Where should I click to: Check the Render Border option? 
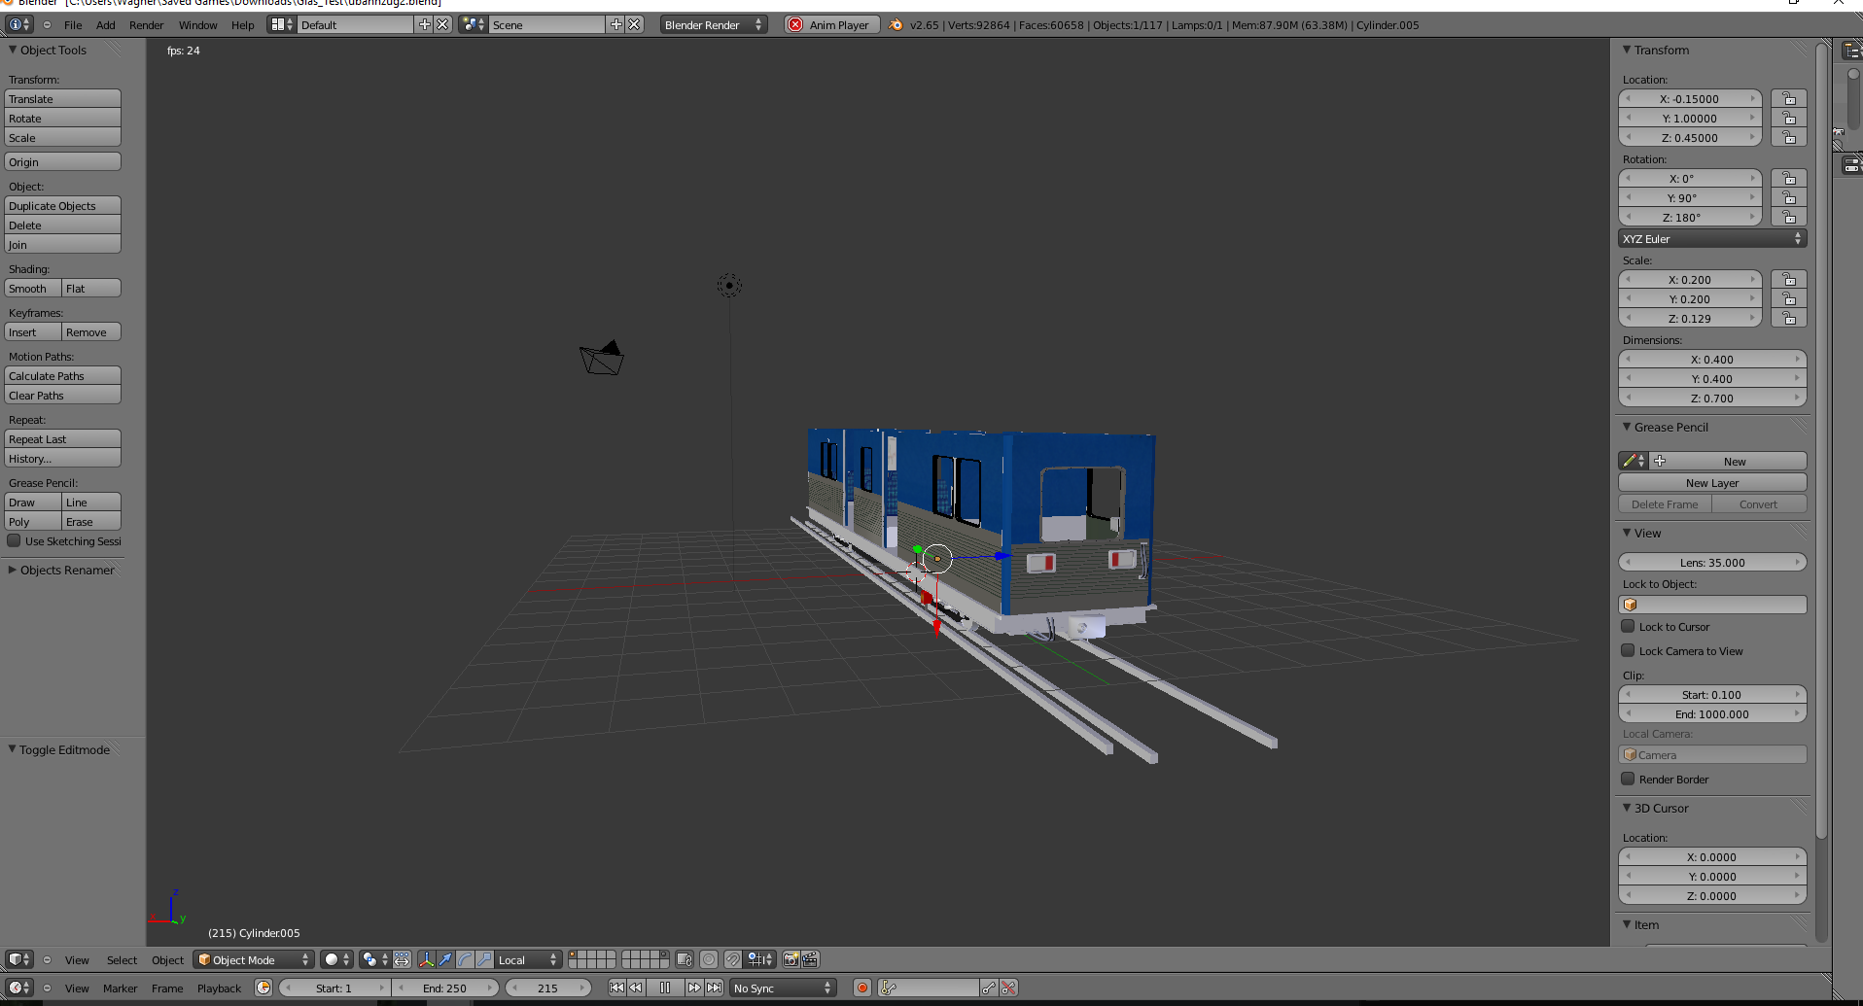click(1628, 779)
